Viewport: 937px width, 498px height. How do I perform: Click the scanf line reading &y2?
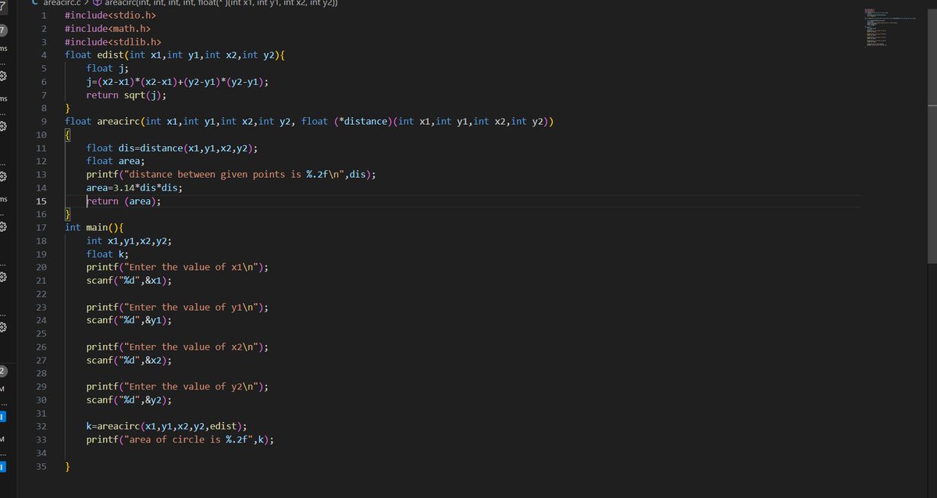pos(129,400)
